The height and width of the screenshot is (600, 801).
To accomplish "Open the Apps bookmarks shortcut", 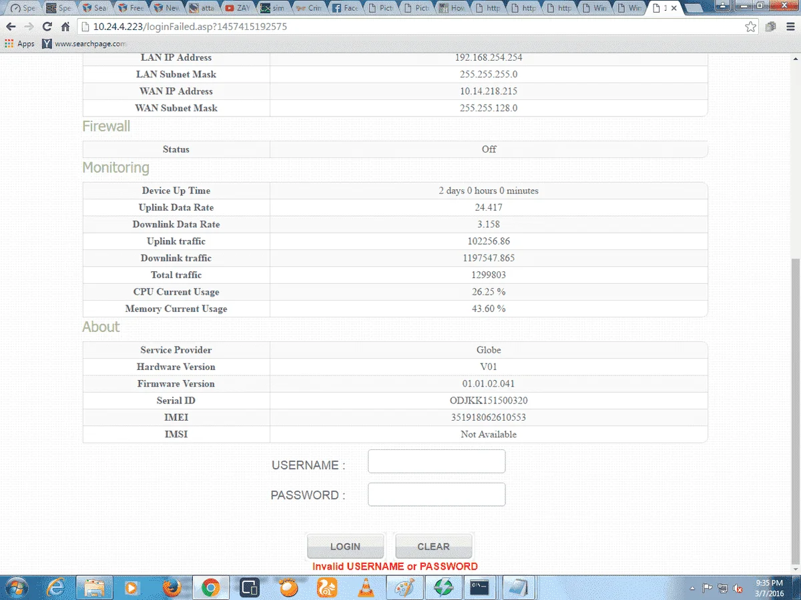I will [x=19, y=44].
